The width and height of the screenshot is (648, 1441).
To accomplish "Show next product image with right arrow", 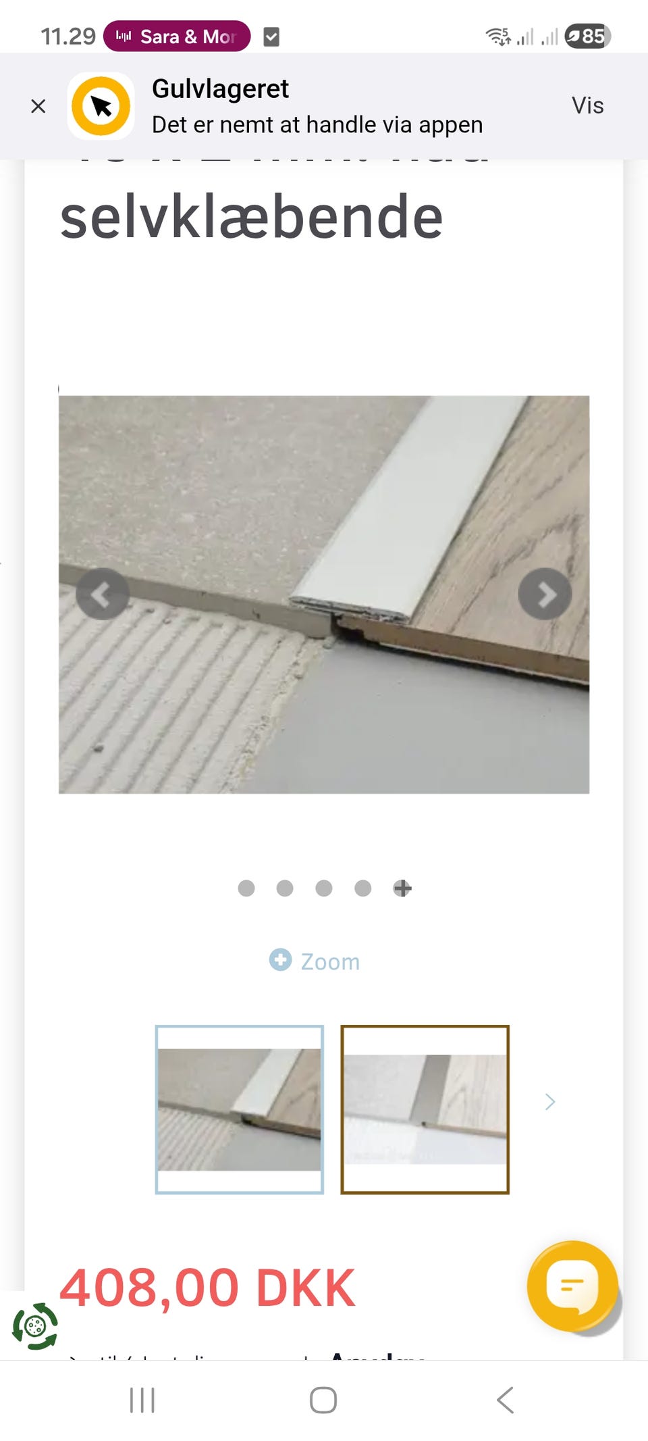I will pyautogui.click(x=545, y=594).
